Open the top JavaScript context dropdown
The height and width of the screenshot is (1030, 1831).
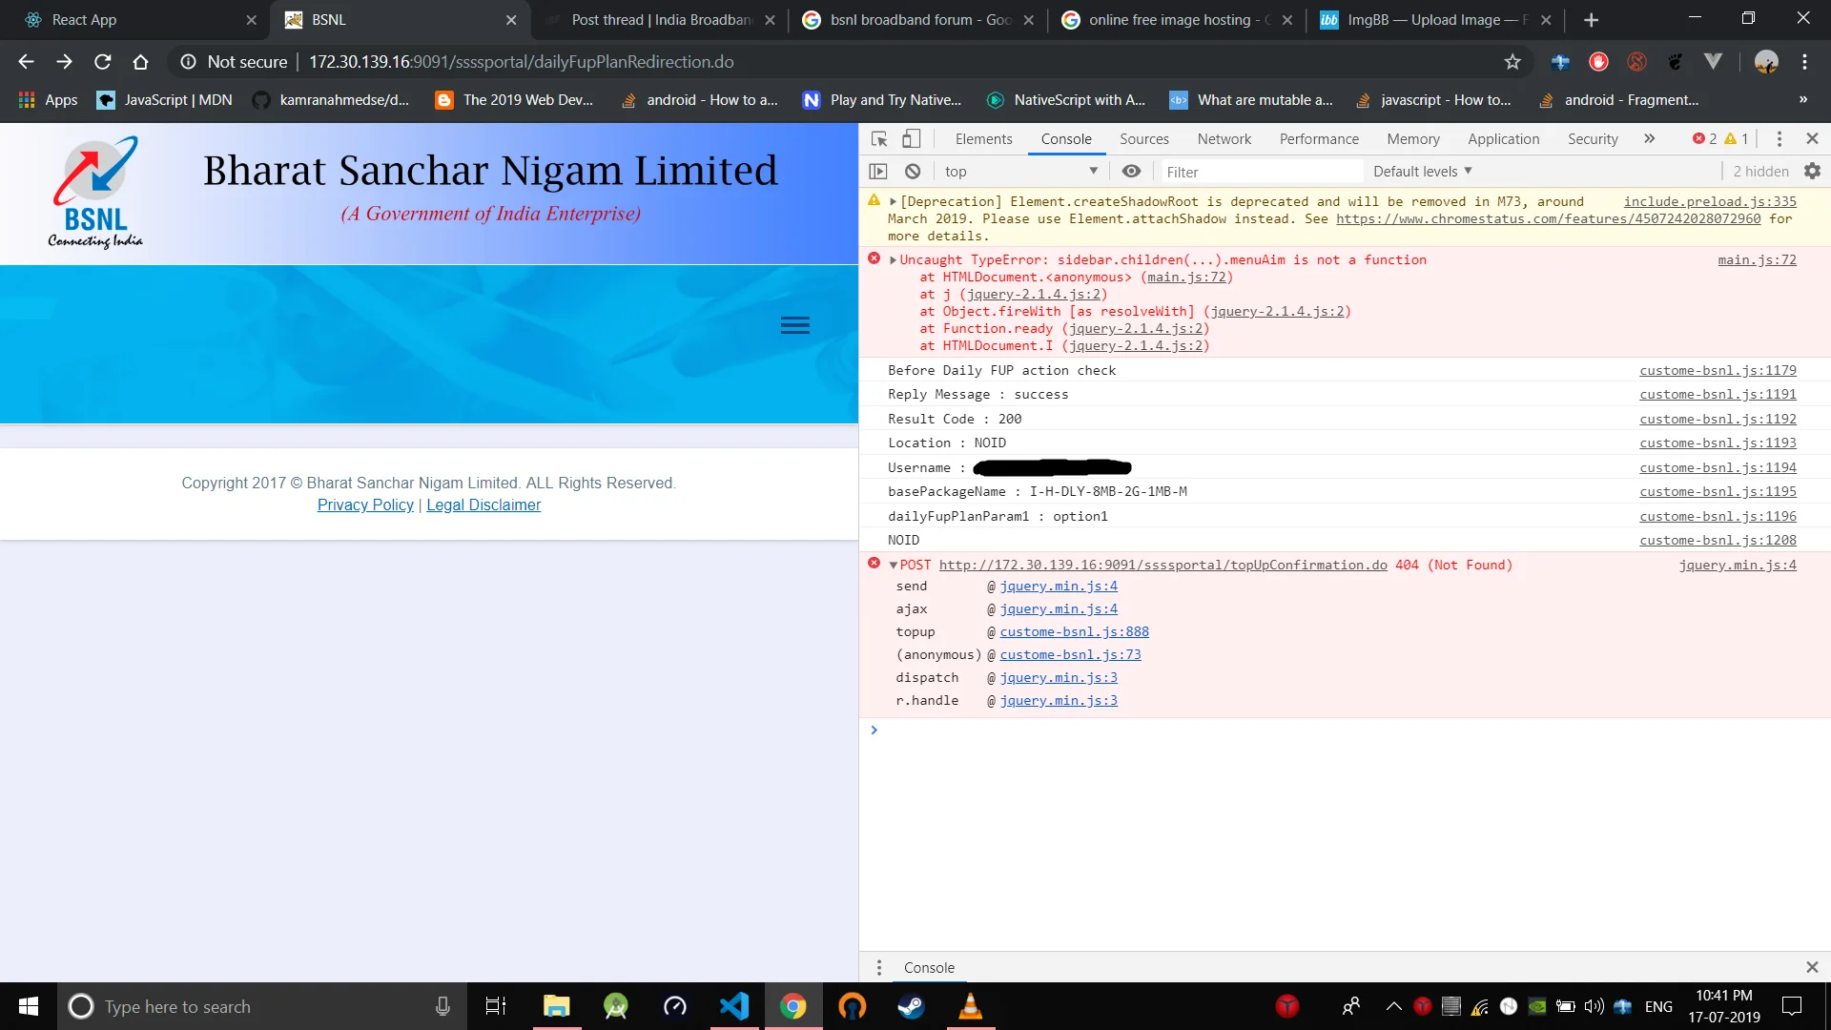1020,172
